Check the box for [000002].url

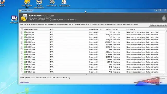21,34
